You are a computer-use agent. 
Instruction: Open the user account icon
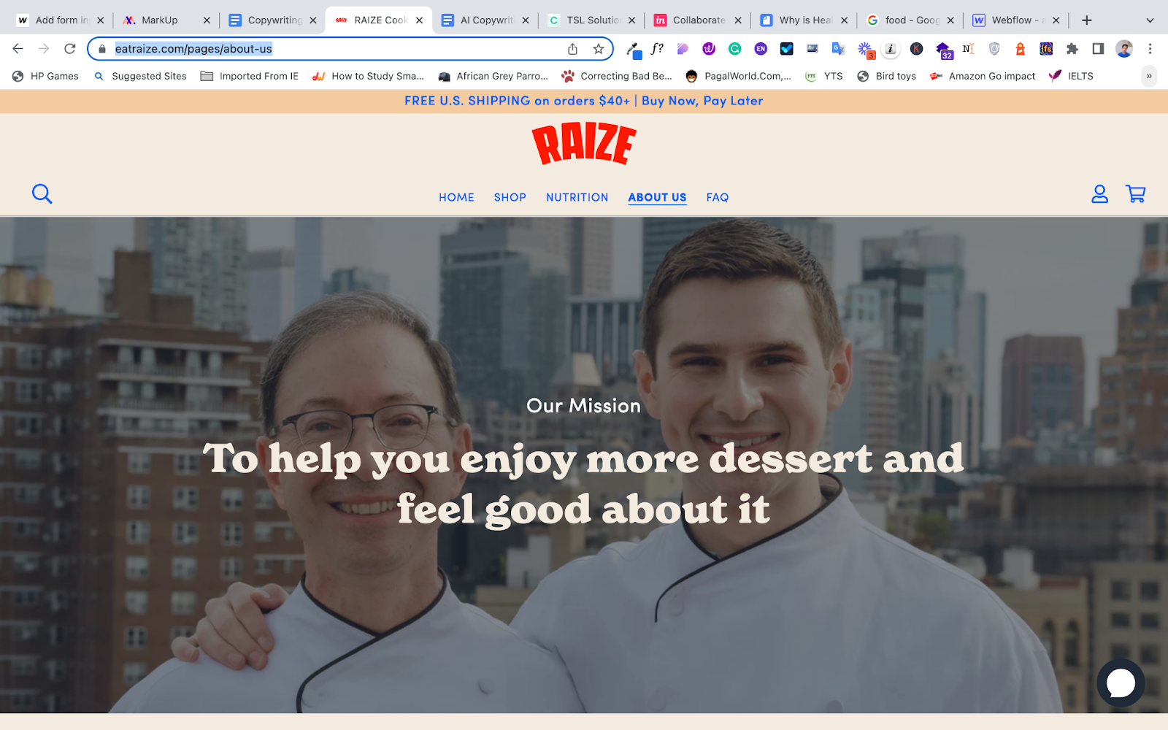click(x=1099, y=193)
